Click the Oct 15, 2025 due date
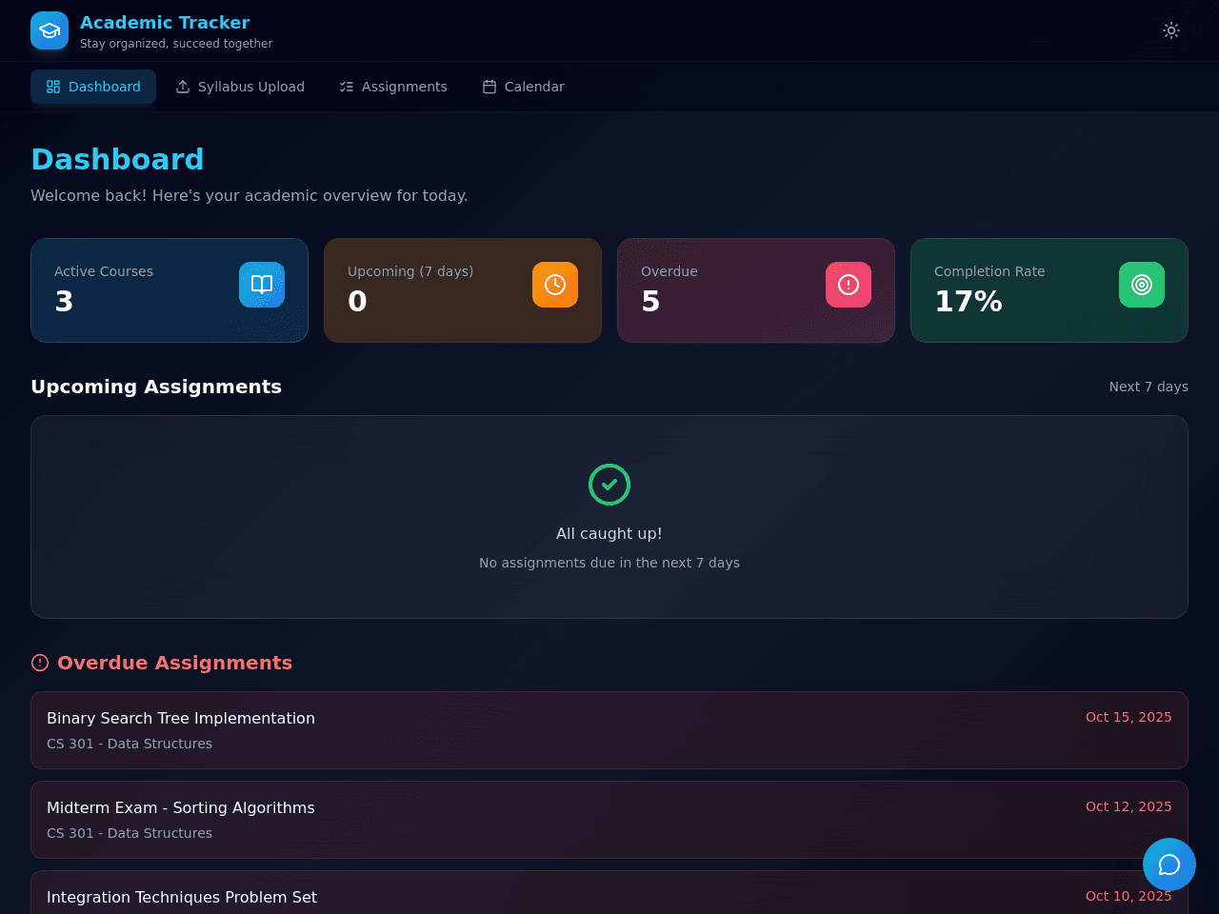Image resolution: width=1219 pixels, height=914 pixels. 1129,717
